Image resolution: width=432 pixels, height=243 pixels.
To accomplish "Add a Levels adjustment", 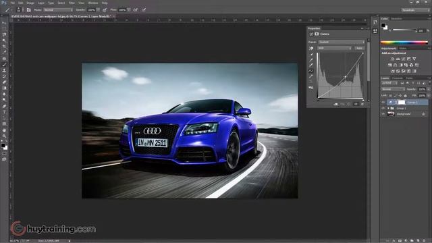I will click(x=398, y=59).
